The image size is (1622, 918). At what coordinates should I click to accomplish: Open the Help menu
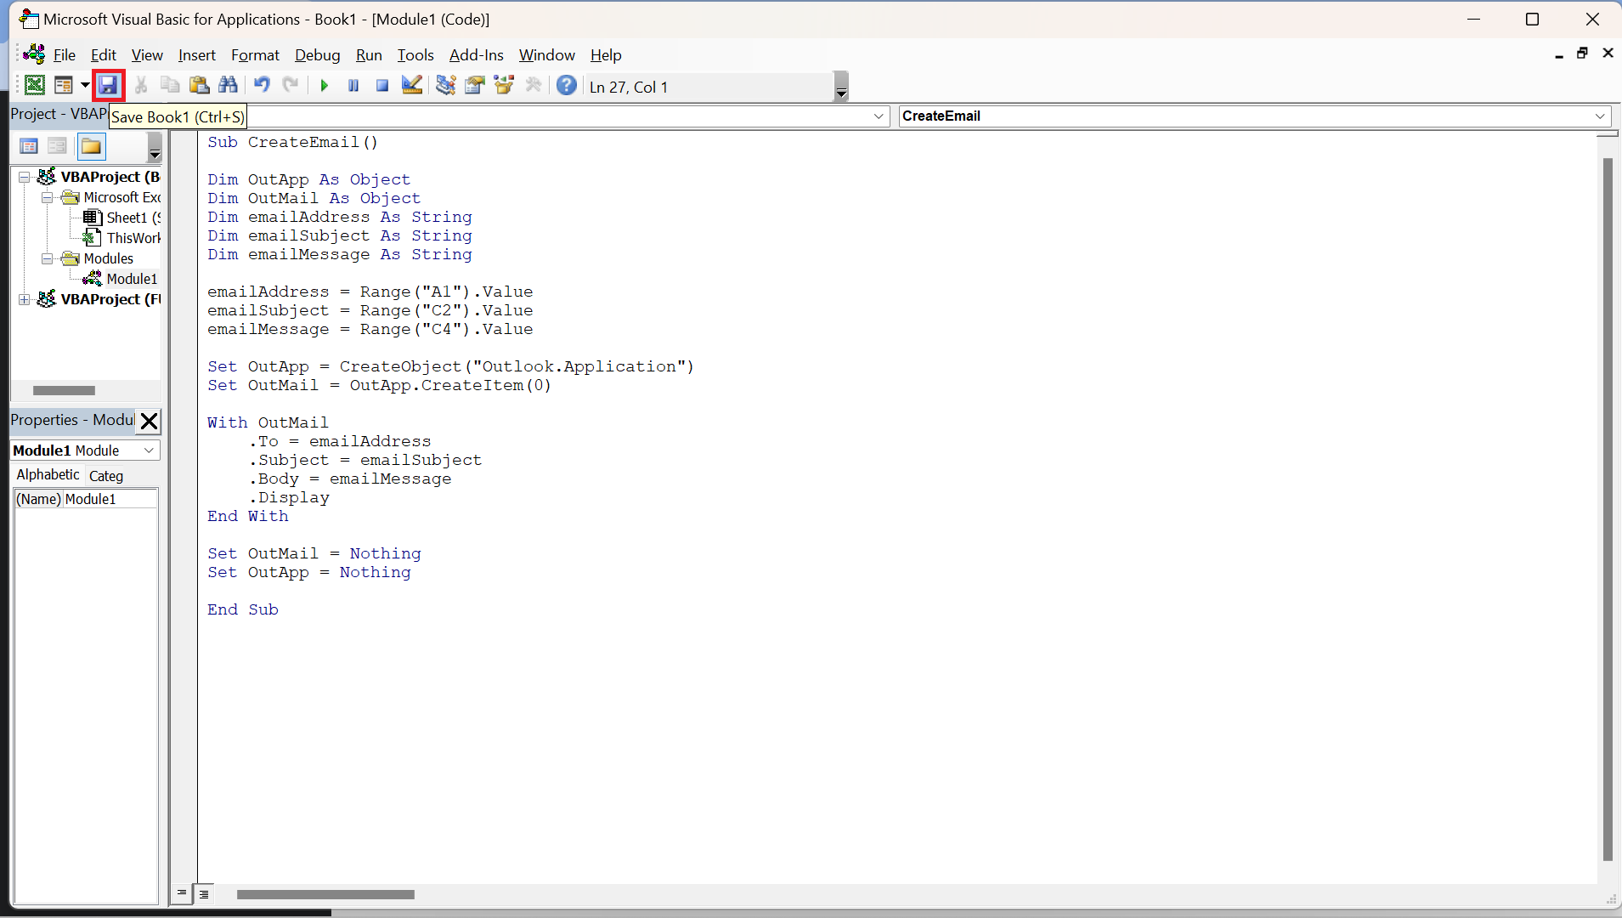[606, 55]
